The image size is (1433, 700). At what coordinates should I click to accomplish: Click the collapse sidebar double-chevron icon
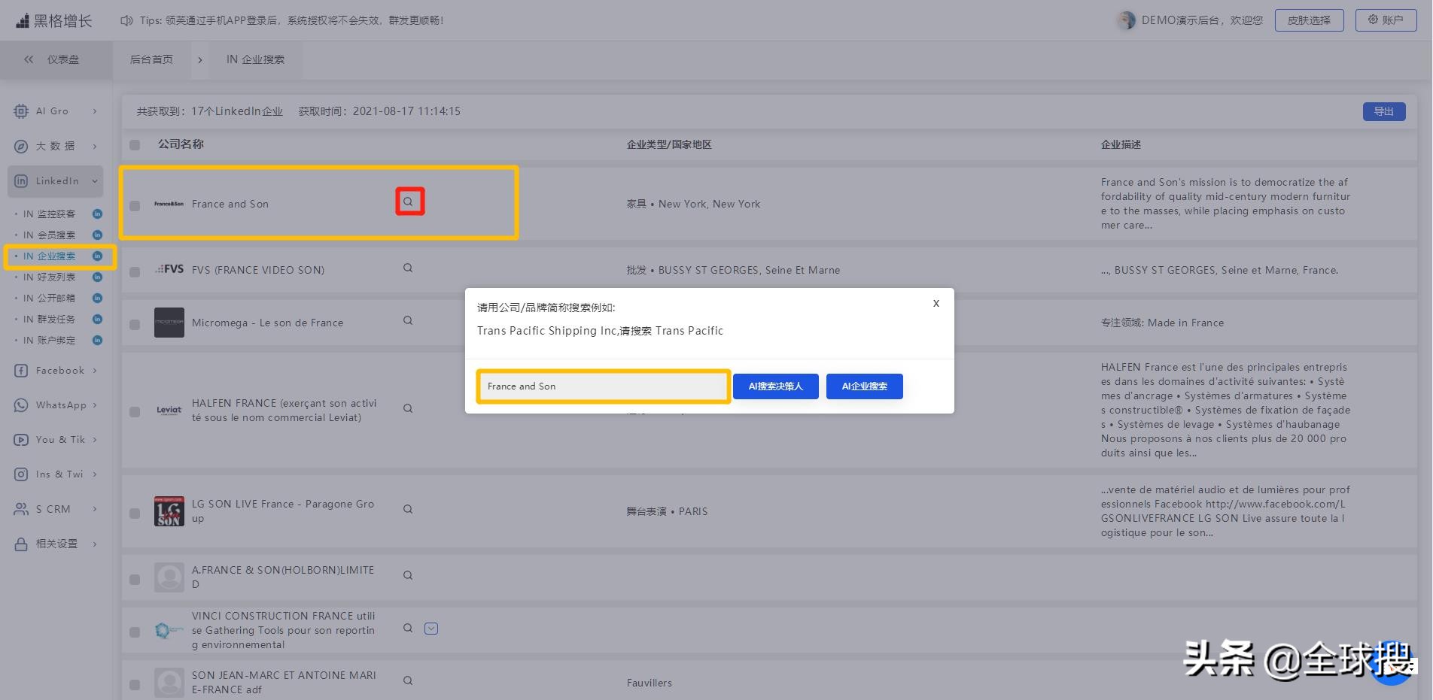coord(29,59)
